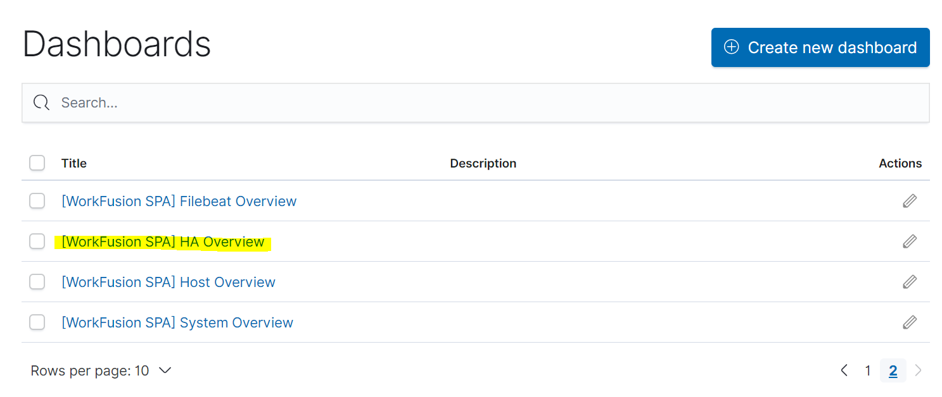Edit System Overview with pencil icon
942x397 pixels.
910,322
